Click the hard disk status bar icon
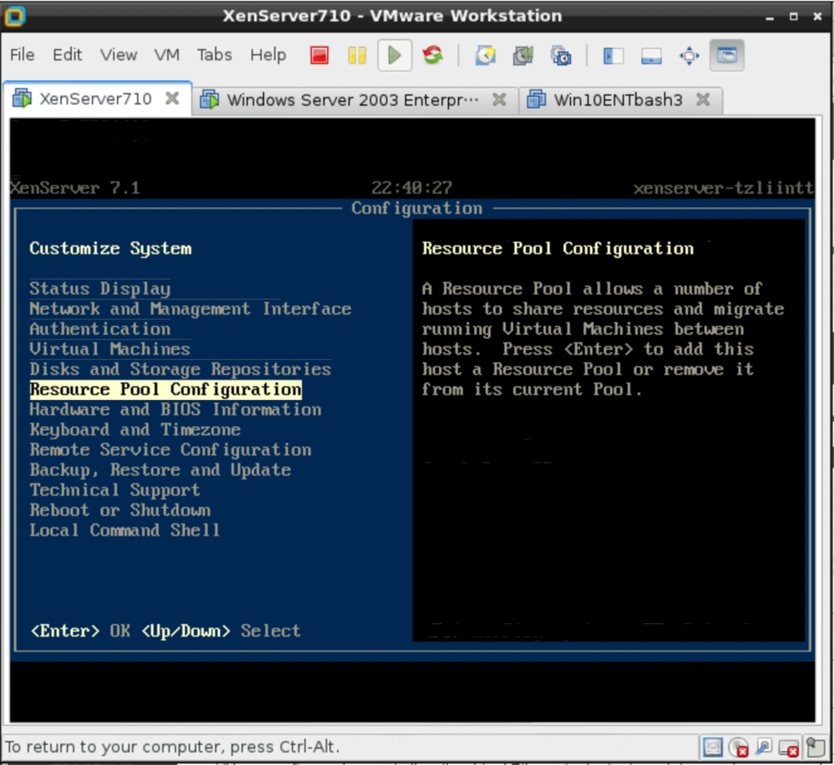This screenshot has width=834, height=765. [713, 747]
